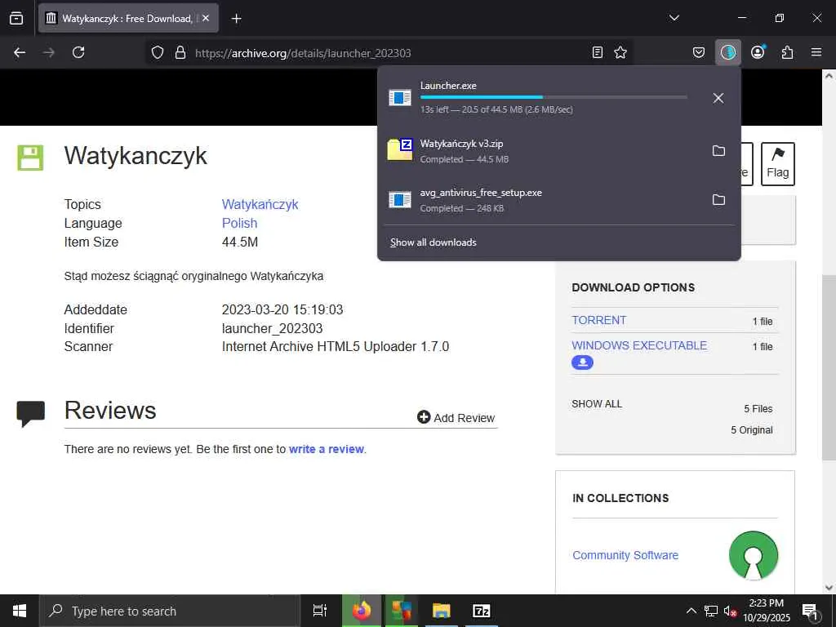Open the avg_antivirus_free_setup.exe download entry
836x627 pixels.
pyautogui.click(x=542, y=200)
